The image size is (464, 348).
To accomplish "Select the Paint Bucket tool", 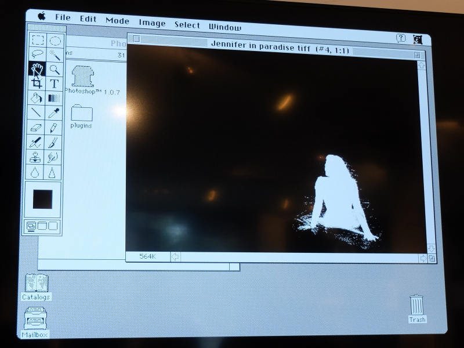I will (x=37, y=97).
